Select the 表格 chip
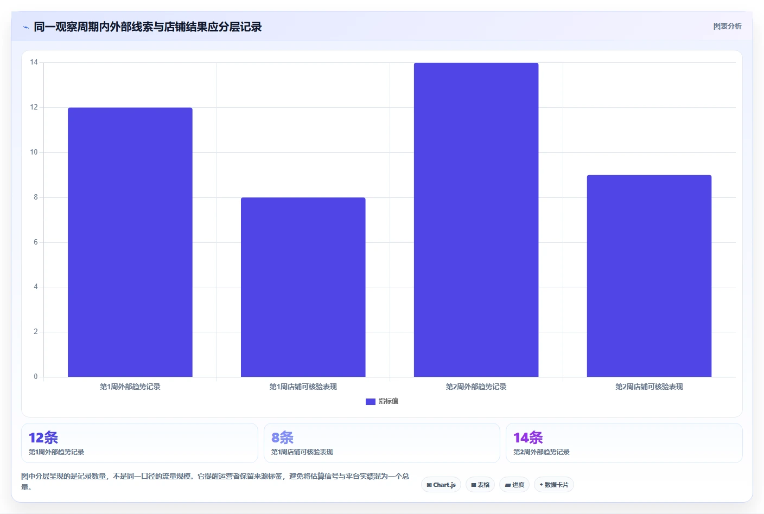Viewport: 764px width, 514px height. click(480, 485)
